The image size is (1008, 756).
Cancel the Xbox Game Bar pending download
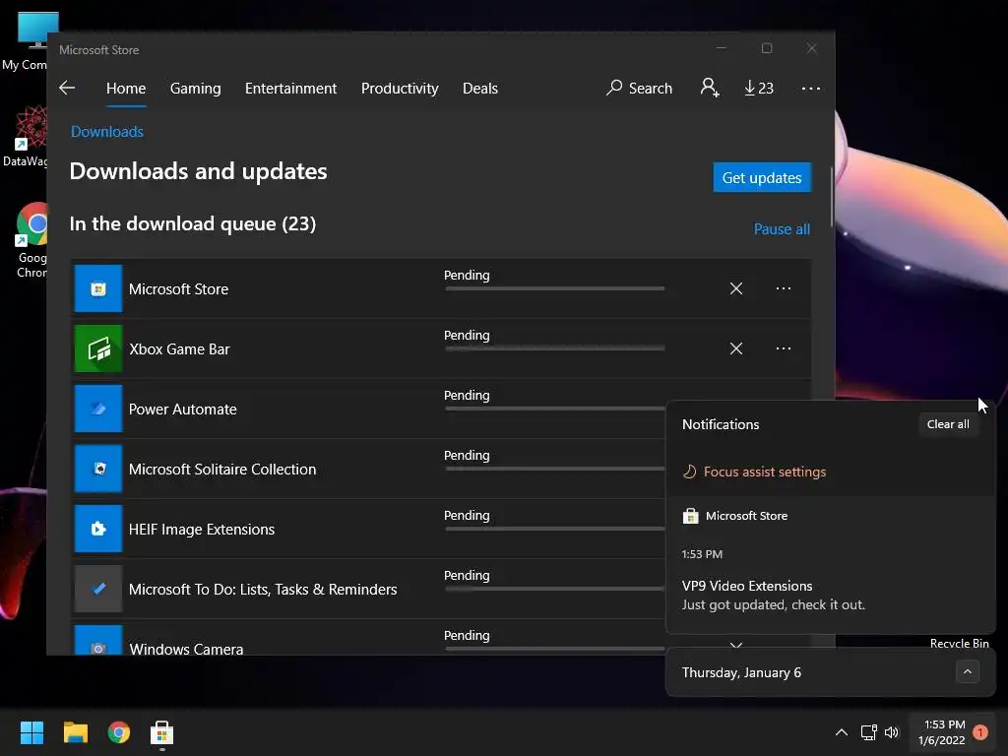[736, 348]
